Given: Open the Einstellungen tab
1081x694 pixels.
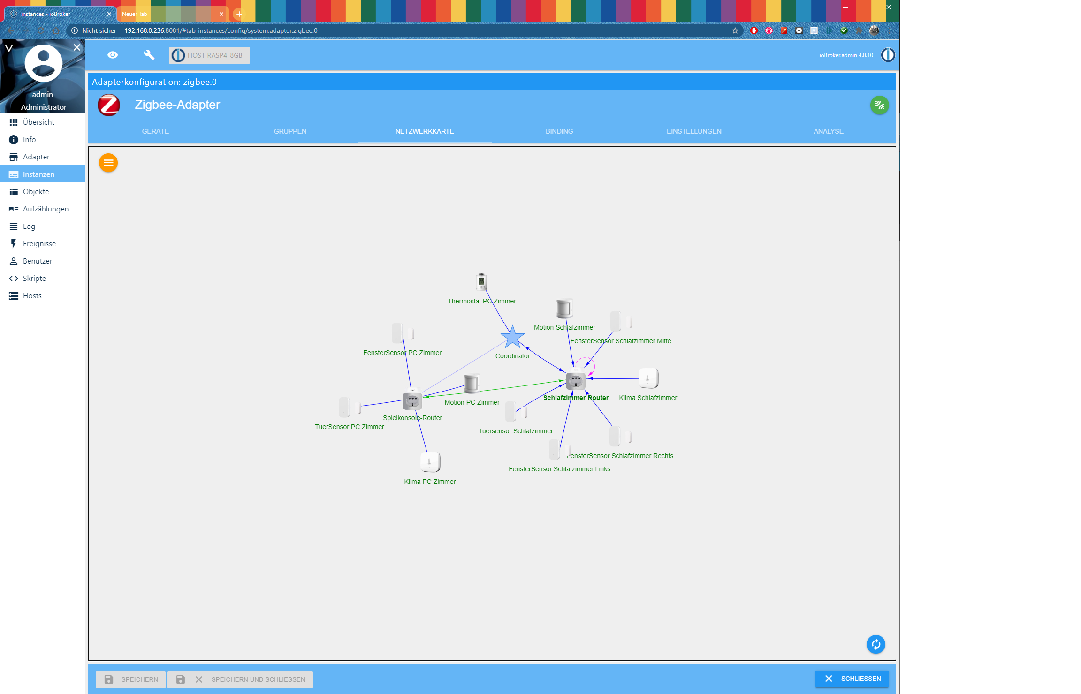Looking at the screenshot, I should [x=693, y=131].
